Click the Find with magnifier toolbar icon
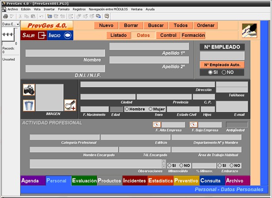The width and height of the screenshot is (272, 198). [x=98, y=16]
